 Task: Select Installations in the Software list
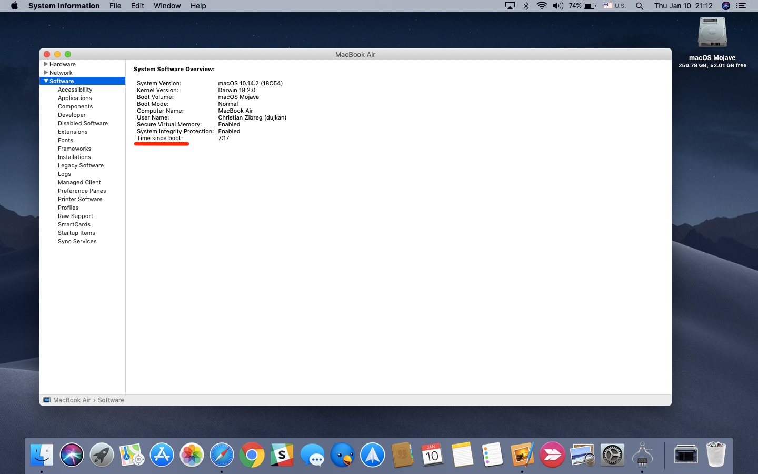pos(74,157)
